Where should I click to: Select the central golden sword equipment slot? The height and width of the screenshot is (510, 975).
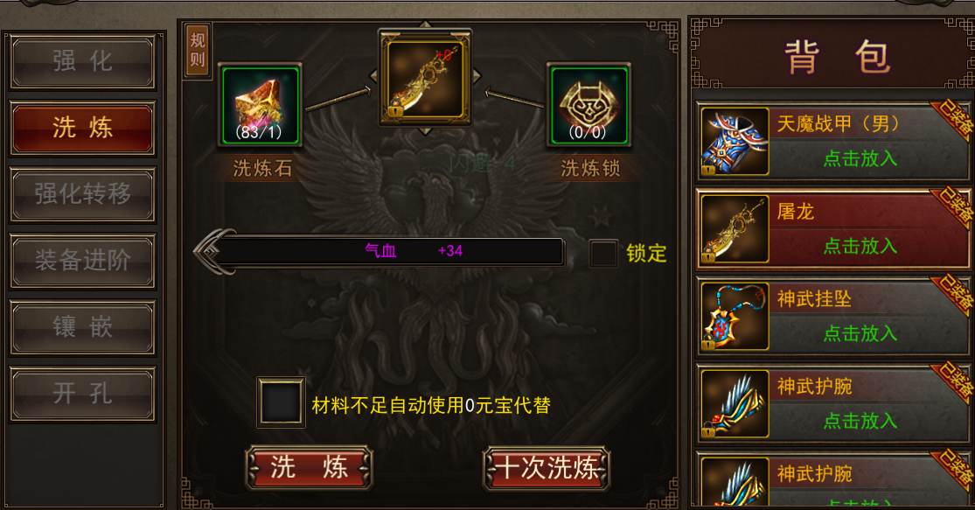(x=425, y=78)
